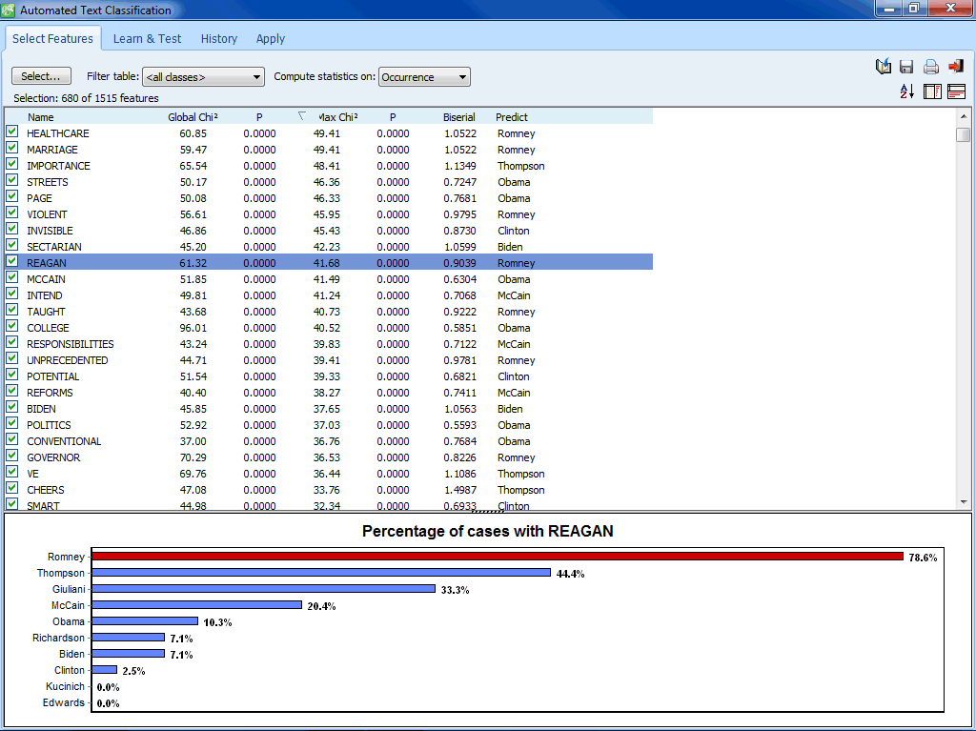The width and height of the screenshot is (976, 731).
Task: Uncheck the HEALTHCARE feature checkbox
Action: (x=12, y=132)
